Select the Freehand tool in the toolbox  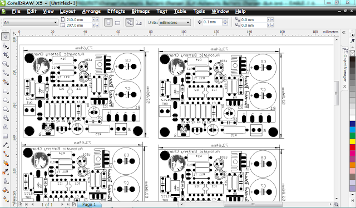[x=5, y=73]
